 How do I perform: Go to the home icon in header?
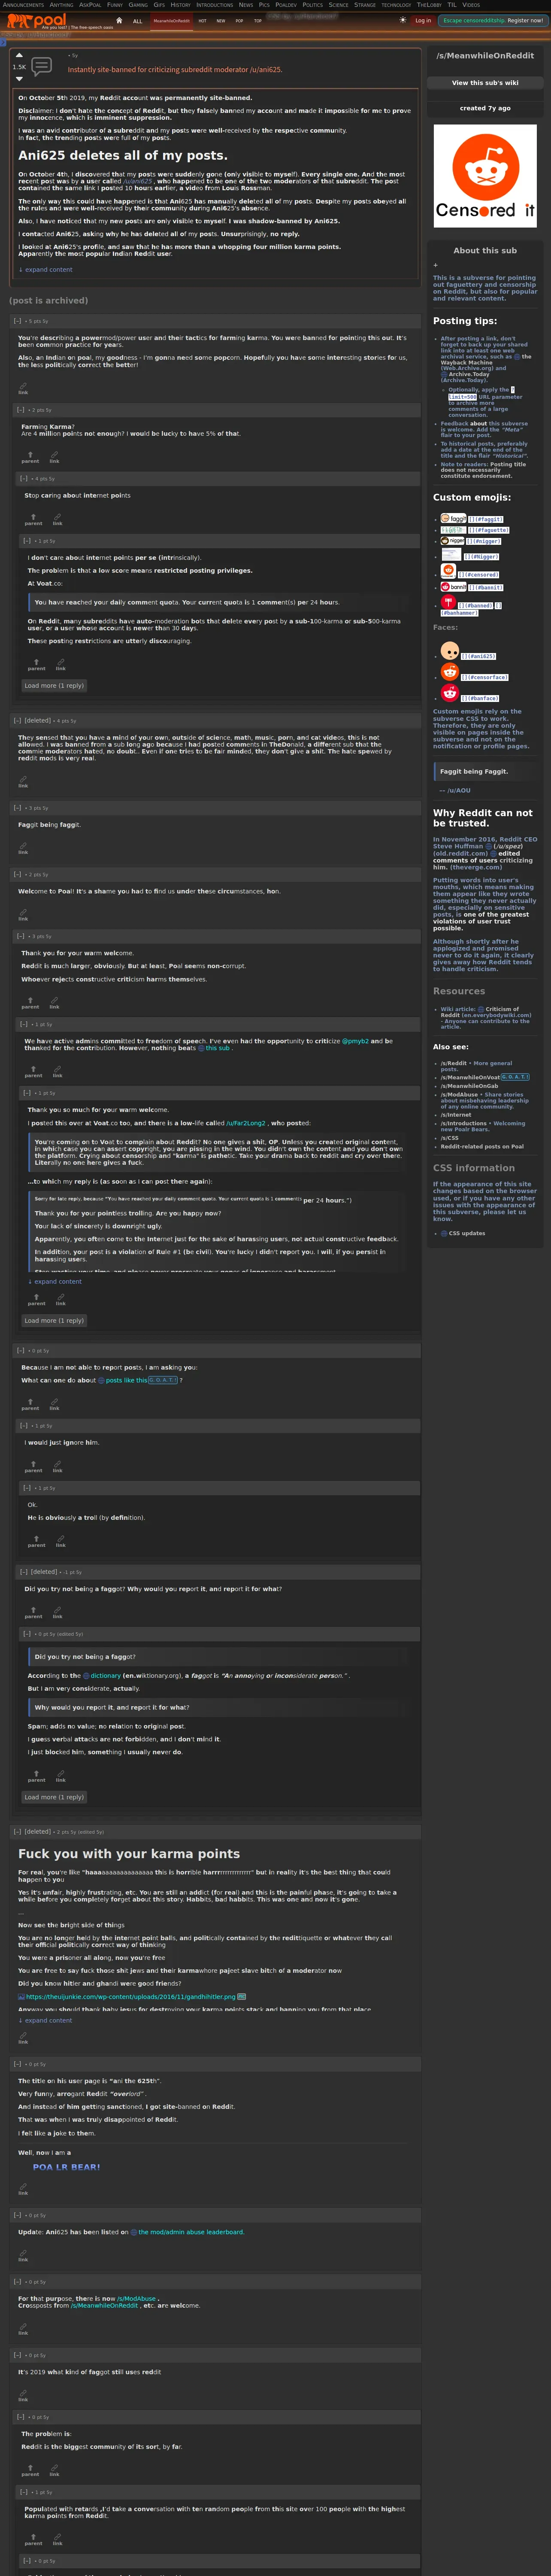coord(119,20)
